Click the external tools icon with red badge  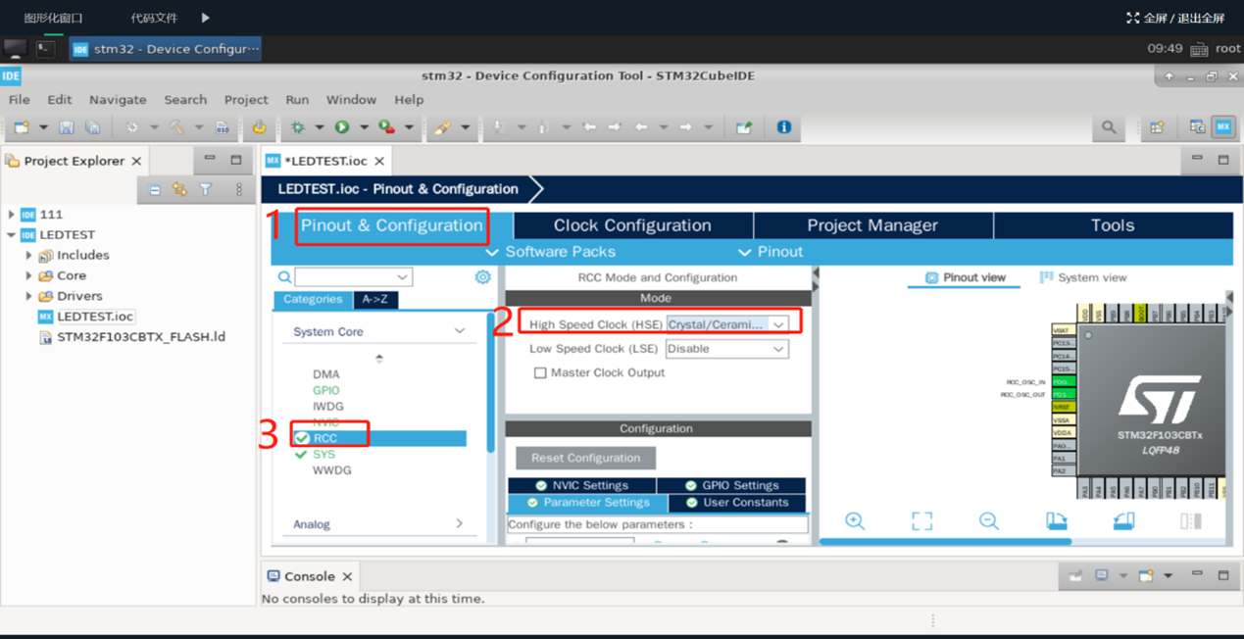387,127
